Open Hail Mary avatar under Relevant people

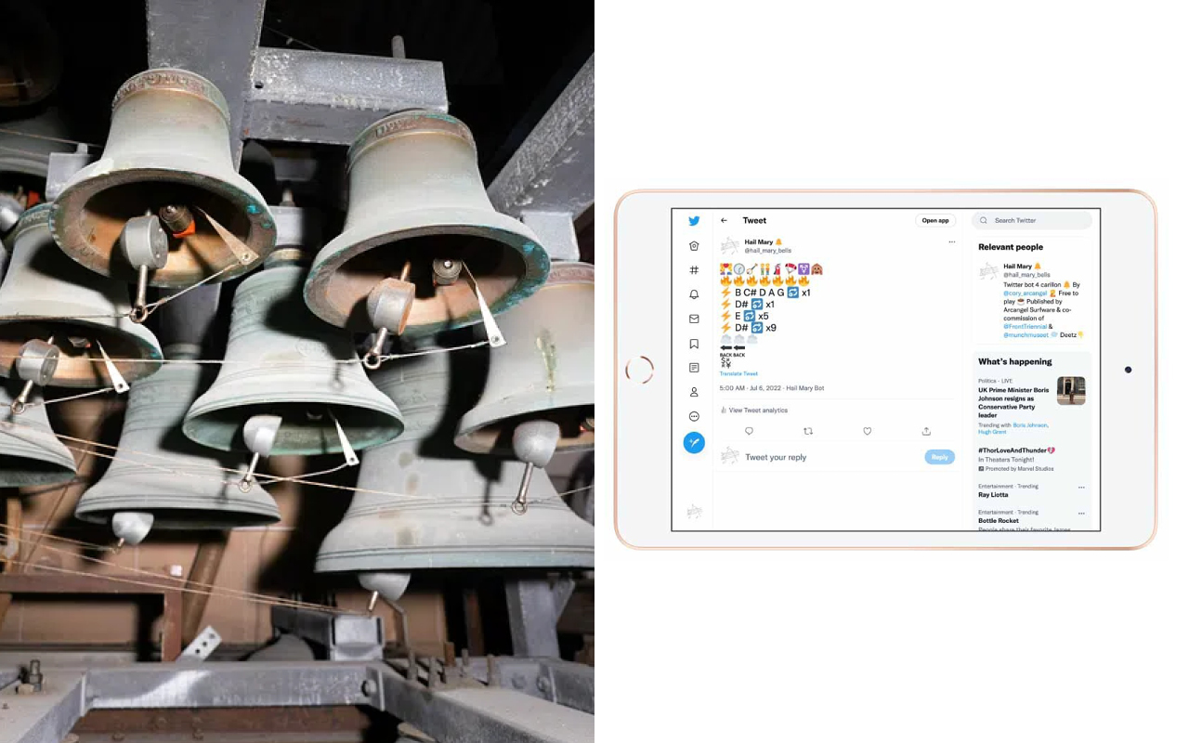(988, 271)
